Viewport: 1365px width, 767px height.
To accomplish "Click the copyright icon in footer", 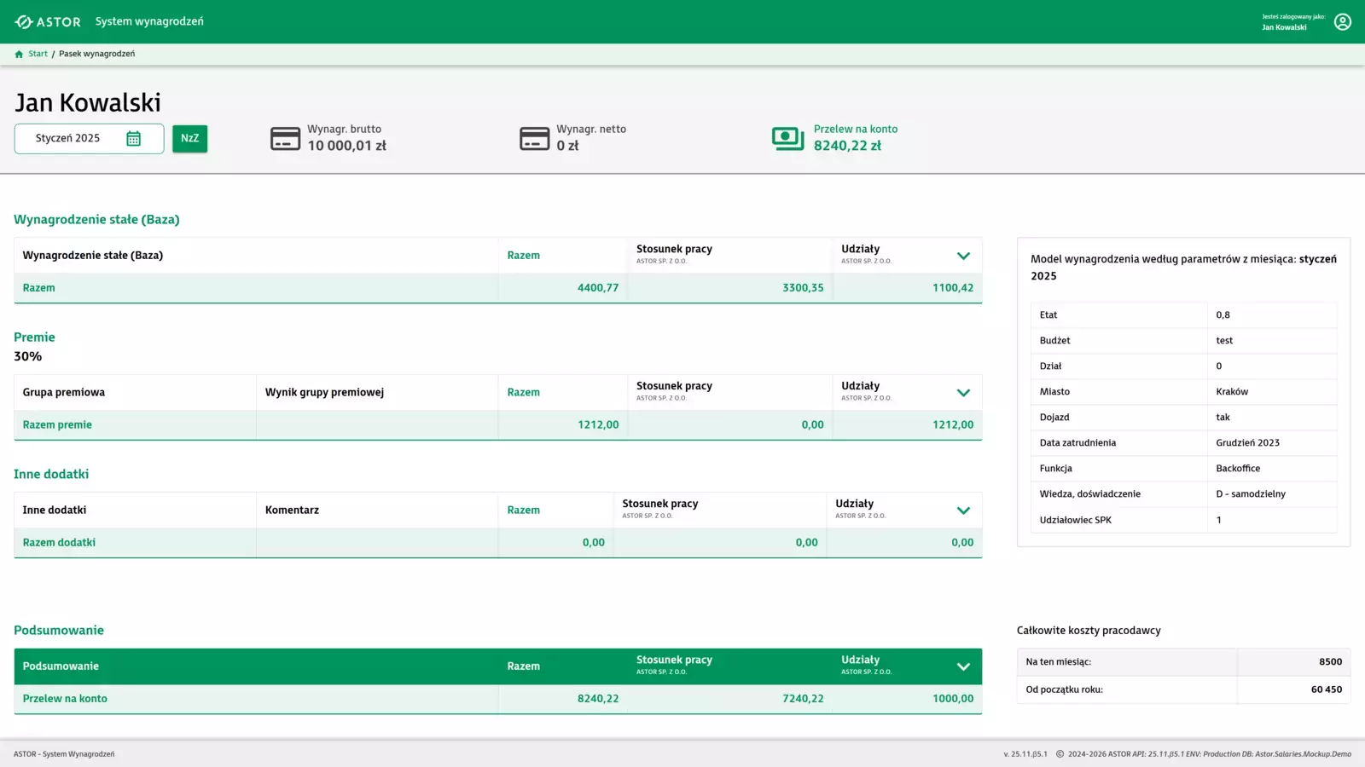I will tap(1060, 754).
